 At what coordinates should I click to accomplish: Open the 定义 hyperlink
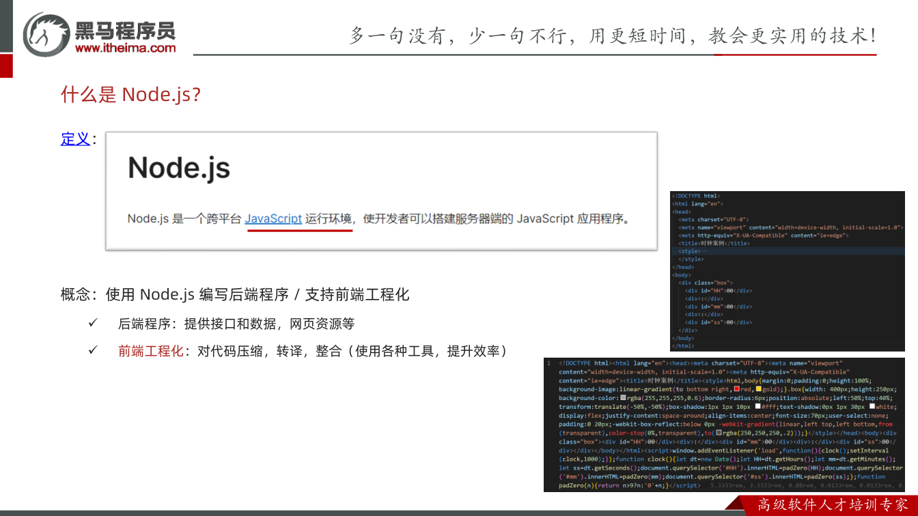click(75, 139)
